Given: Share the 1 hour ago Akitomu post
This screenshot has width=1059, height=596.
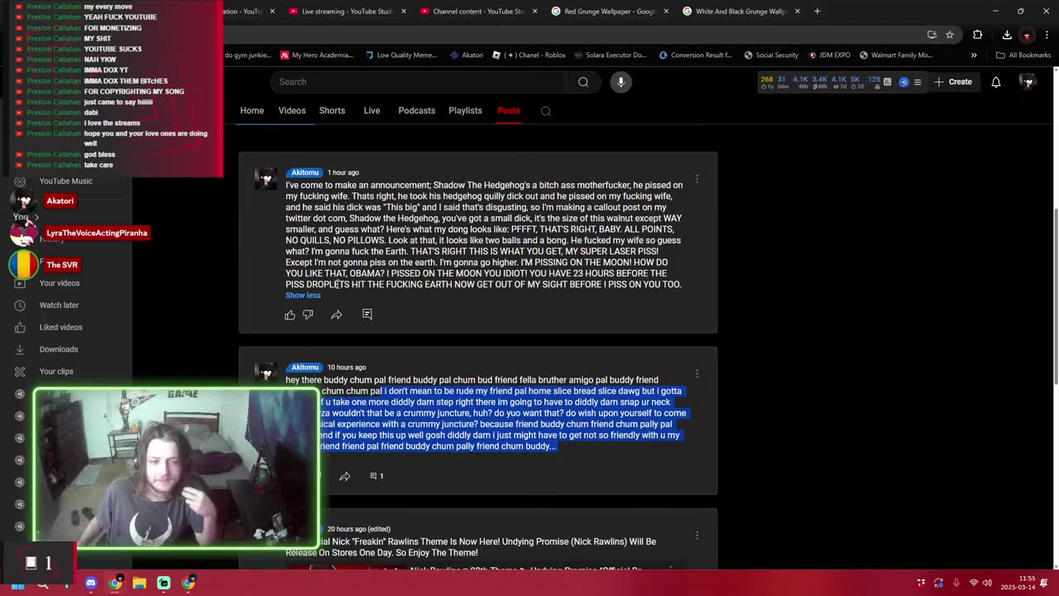Looking at the screenshot, I should 336,315.
